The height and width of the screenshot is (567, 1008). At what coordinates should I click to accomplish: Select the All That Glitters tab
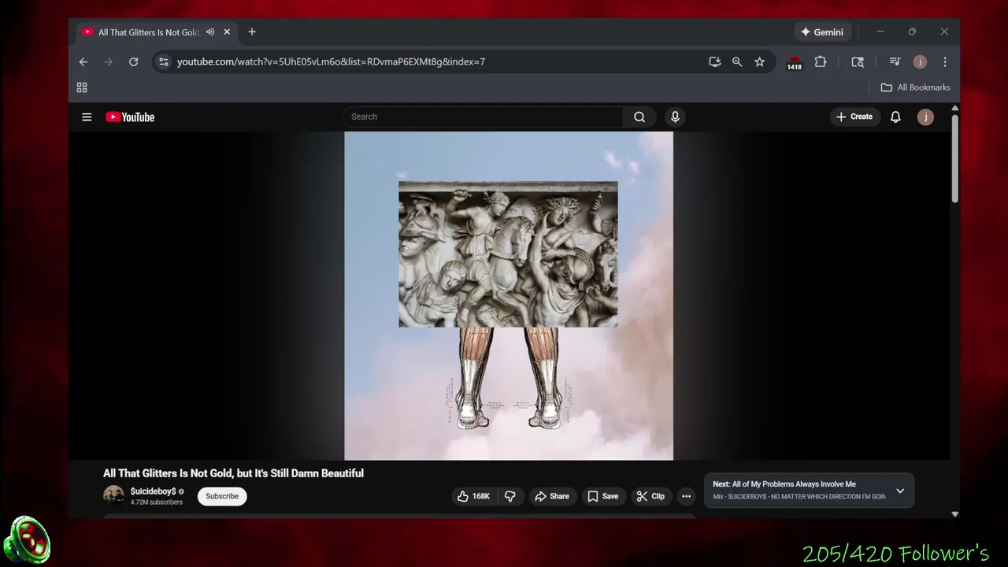pyautogui.click(x=148, y=32)
